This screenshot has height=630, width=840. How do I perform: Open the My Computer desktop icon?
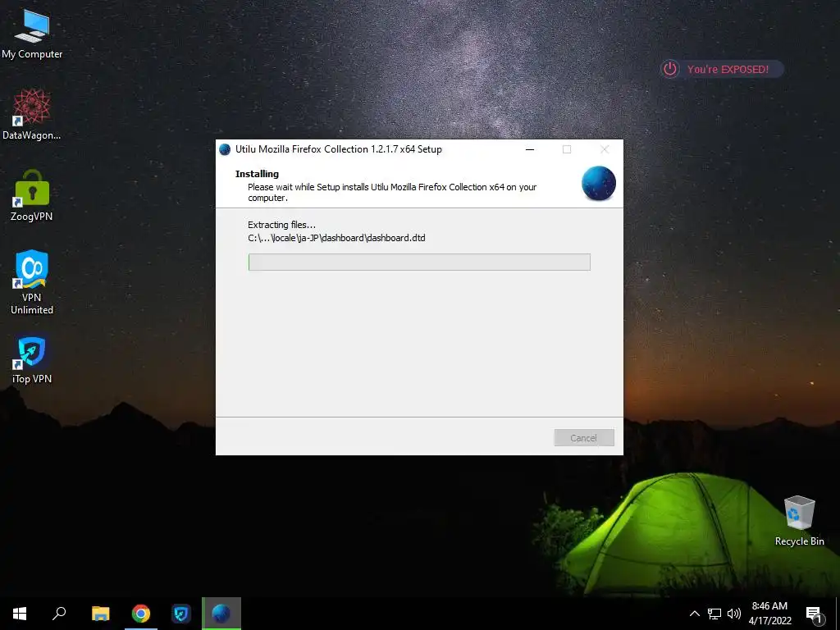(32, 34)
